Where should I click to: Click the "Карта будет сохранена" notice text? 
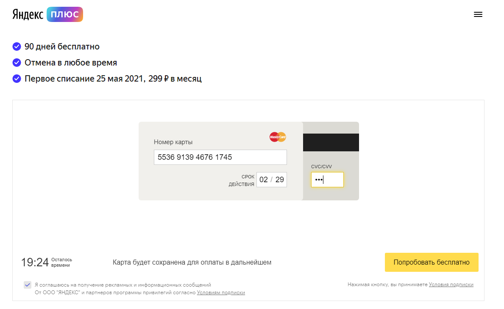point(192,263)
